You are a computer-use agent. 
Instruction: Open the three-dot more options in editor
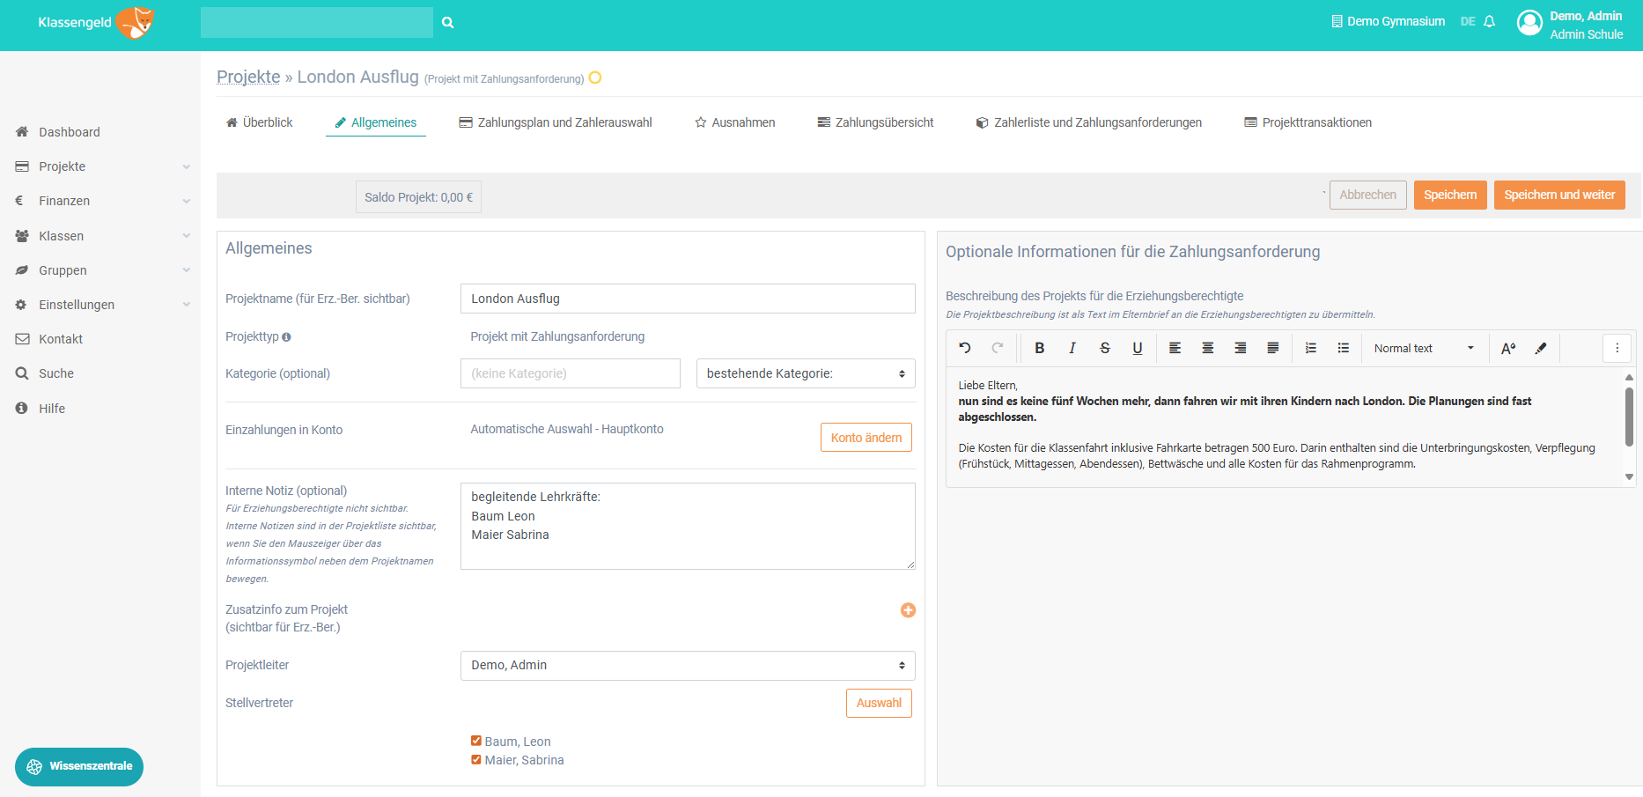(x=1617, y=349)
